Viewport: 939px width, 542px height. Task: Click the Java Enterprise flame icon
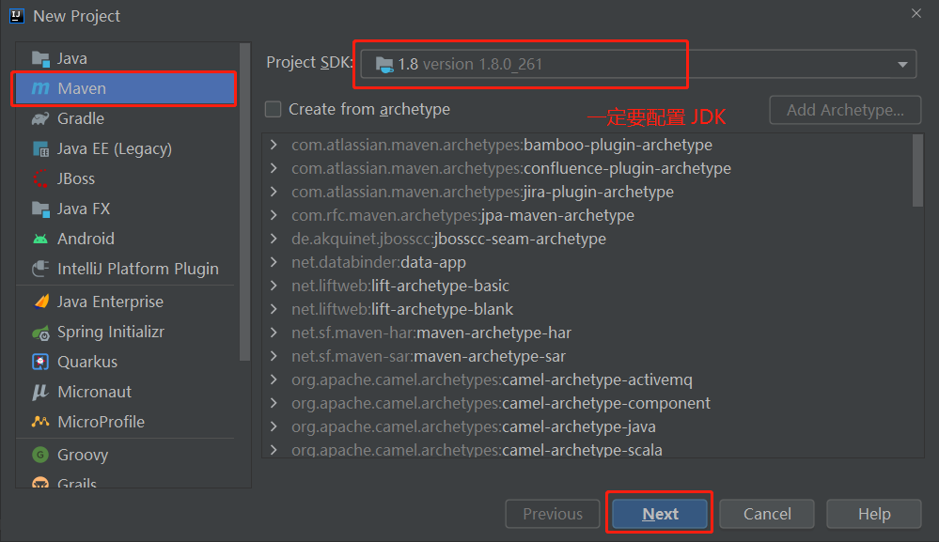pyautogui.click(x=41, y=302)
